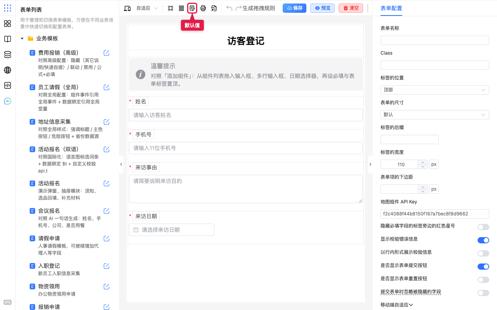The height and width of the screenshot is (310, 497).
Task: Increase 表单项的下边距 with up stepper
Action: click(422, 187)
